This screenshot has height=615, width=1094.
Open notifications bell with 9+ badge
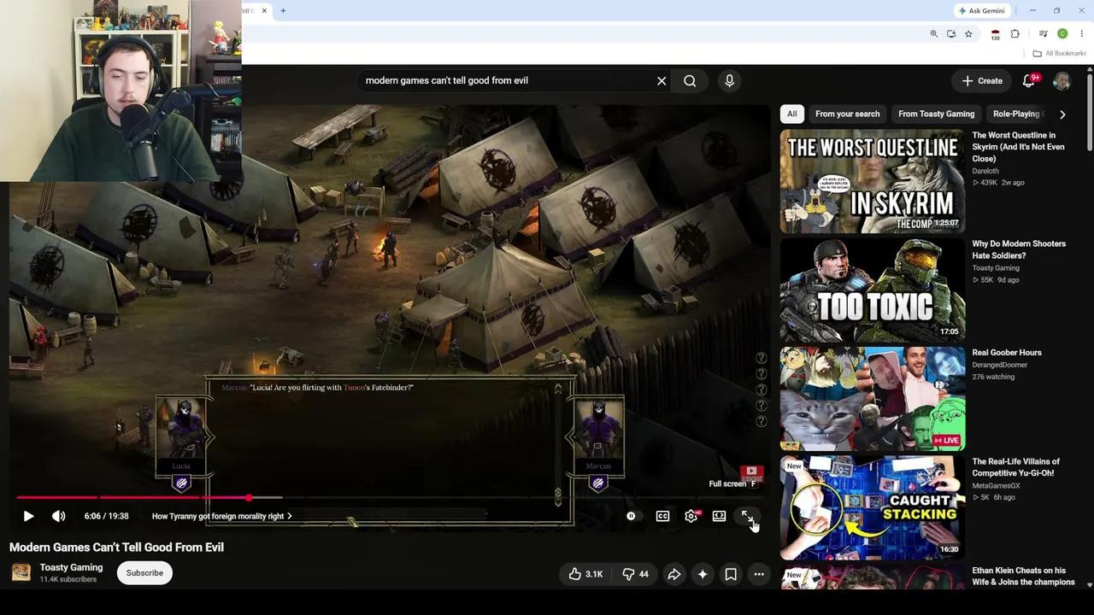1030,80
